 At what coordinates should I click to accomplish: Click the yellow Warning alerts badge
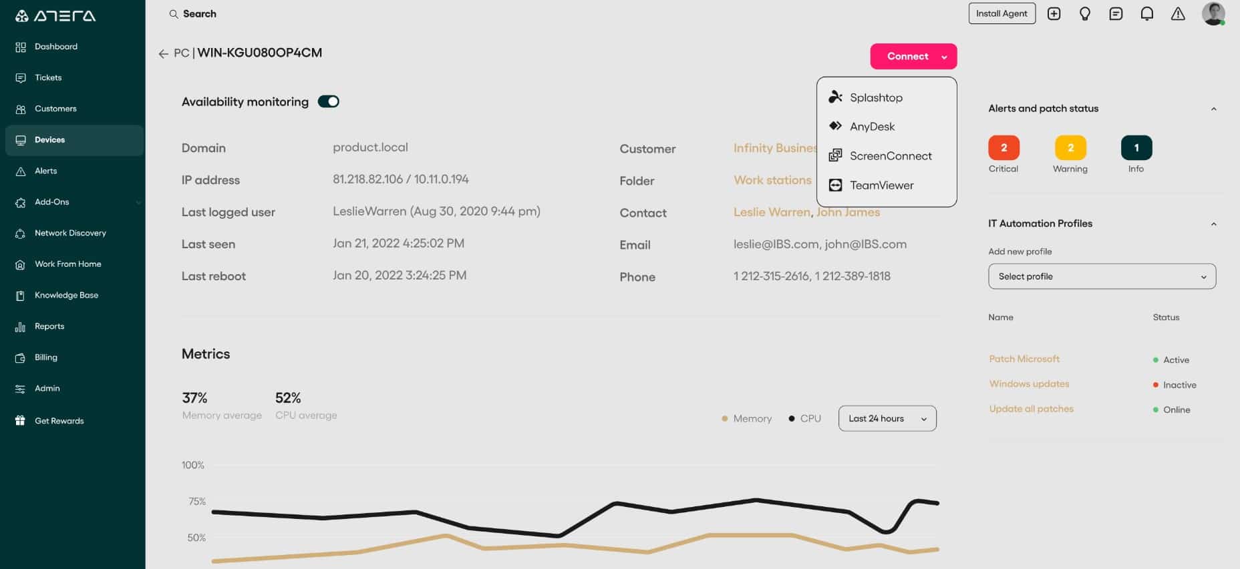1070,147
